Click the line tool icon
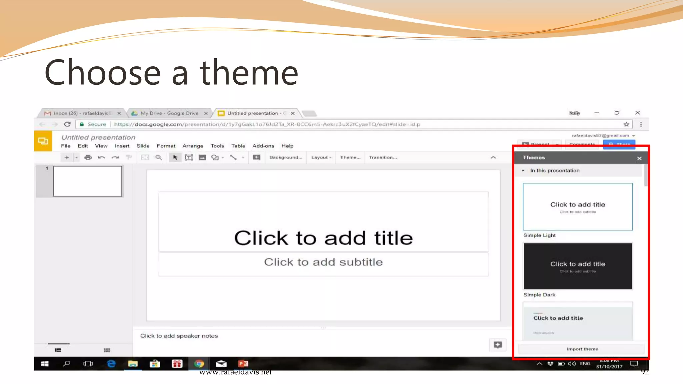 coord(233,157)
